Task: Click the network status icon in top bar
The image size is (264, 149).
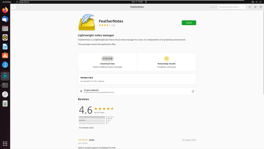Action: pyautogui.click(x=253, y=2)
